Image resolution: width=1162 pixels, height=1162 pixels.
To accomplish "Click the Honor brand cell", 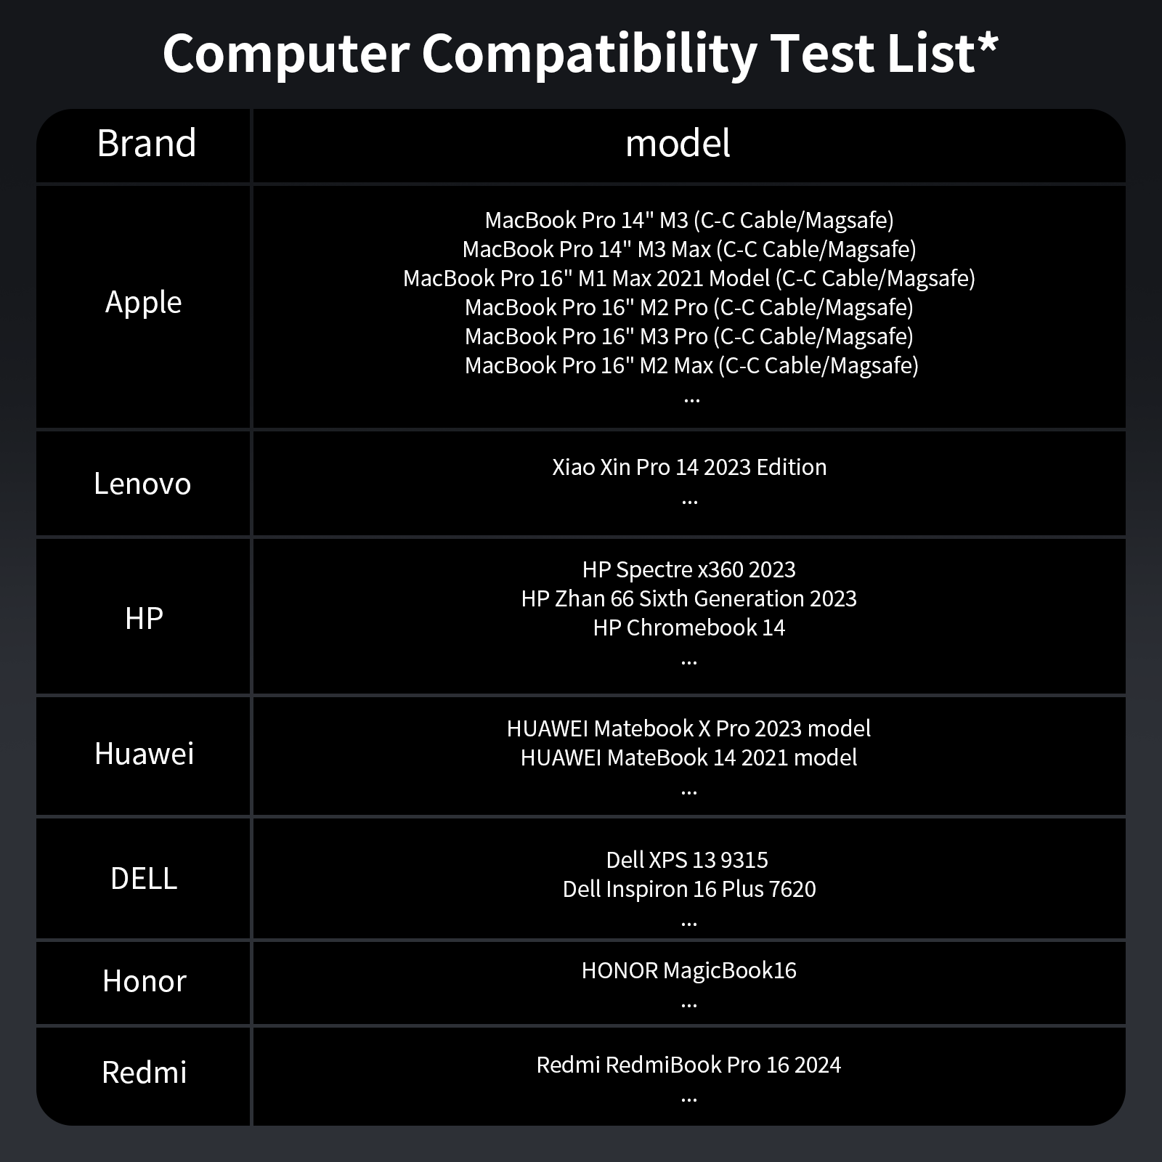I will coord(144,981).
